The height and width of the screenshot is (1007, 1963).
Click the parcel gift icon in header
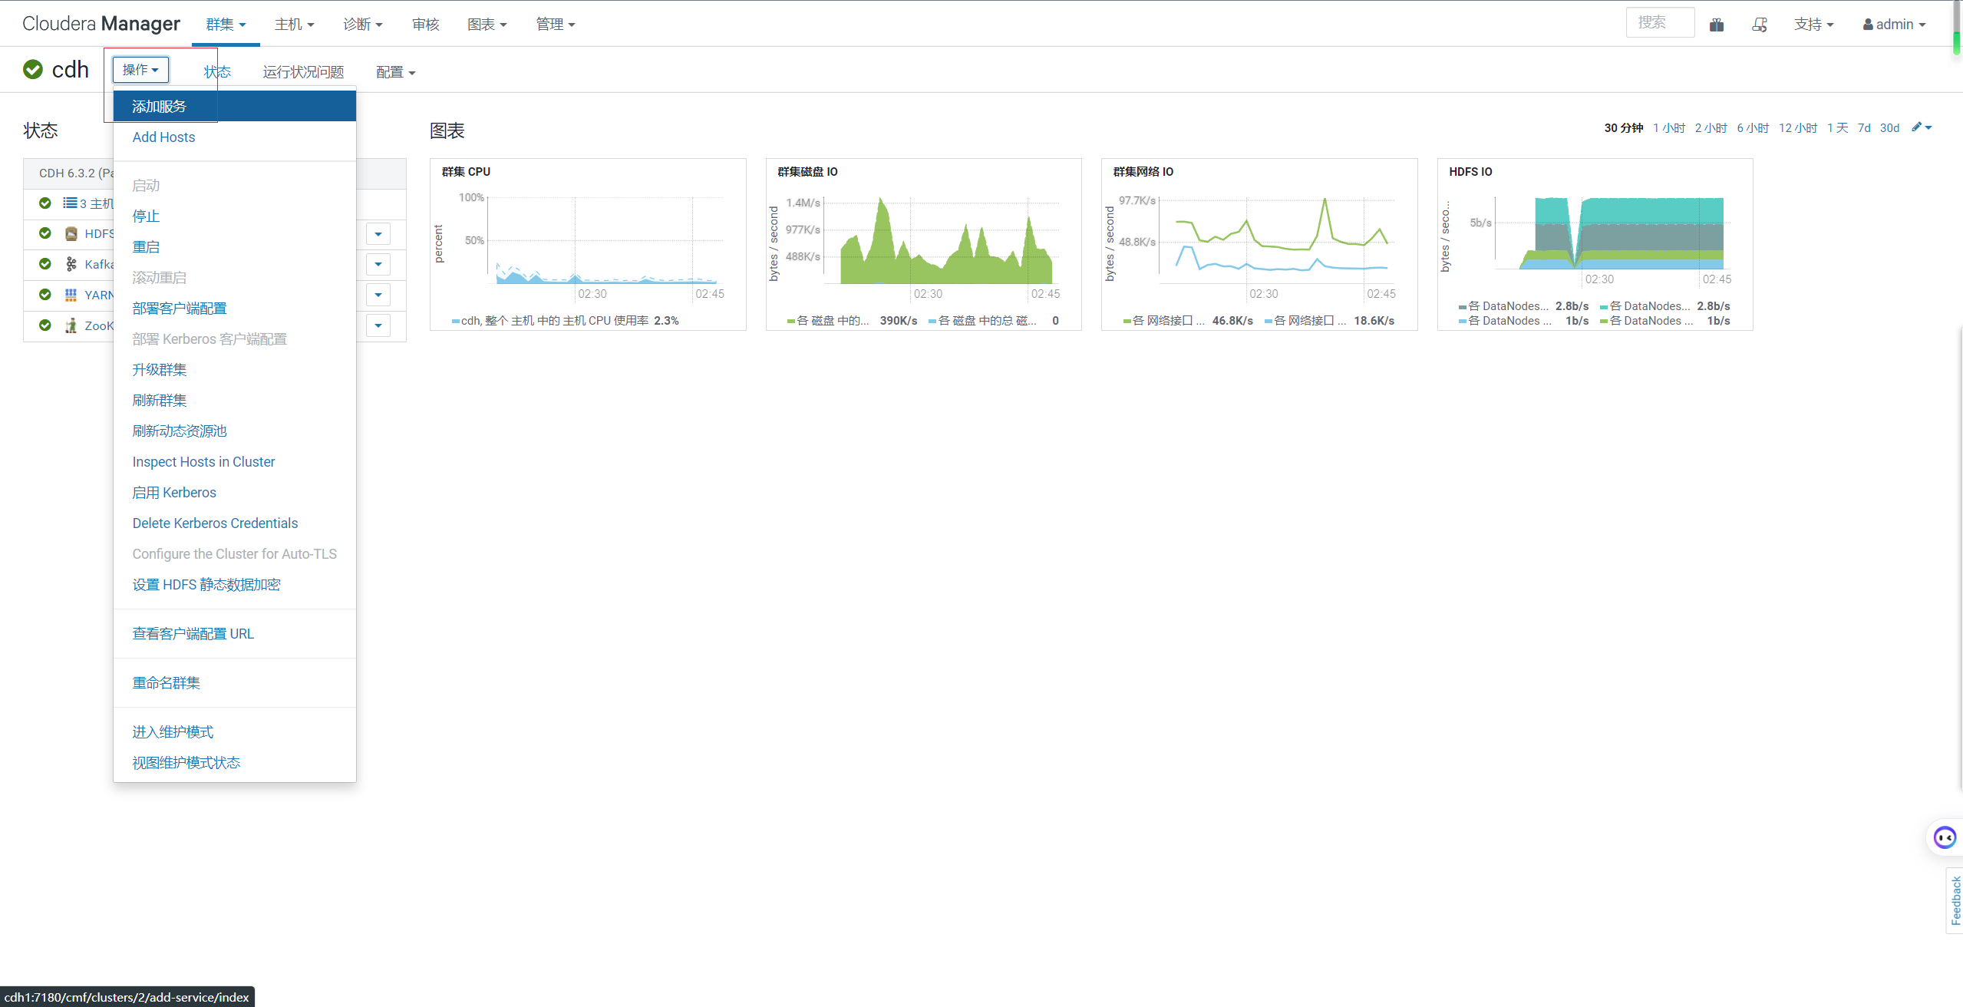tap(1717, 25)
